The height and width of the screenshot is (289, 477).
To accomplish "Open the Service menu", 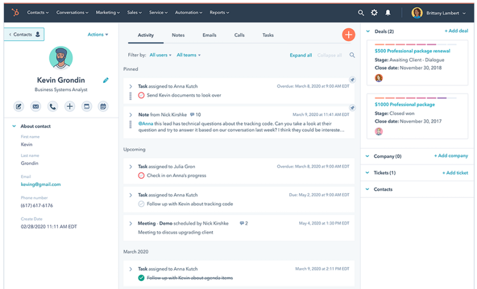I will click(x=158, y=13).
